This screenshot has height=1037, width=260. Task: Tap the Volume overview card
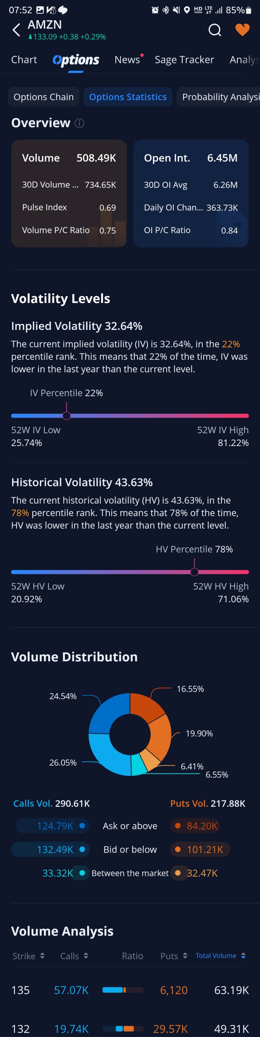click(x=69, y=193)
